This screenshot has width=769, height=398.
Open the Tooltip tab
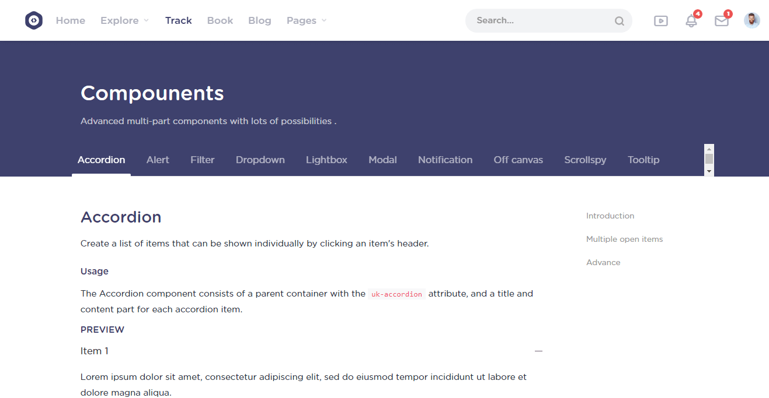coord(643,160)
